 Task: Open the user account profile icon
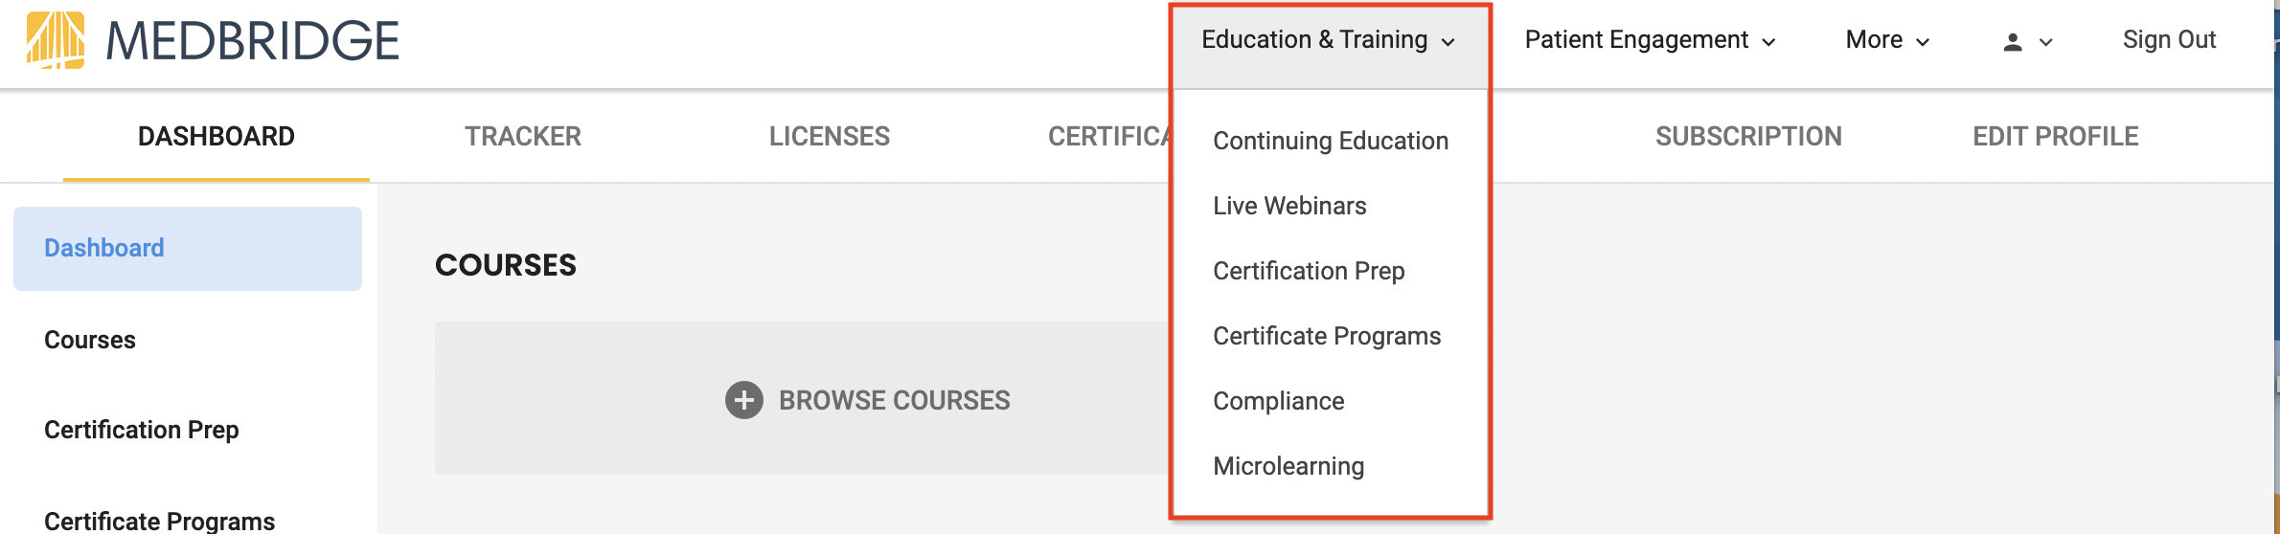[x=2013, y=41]
